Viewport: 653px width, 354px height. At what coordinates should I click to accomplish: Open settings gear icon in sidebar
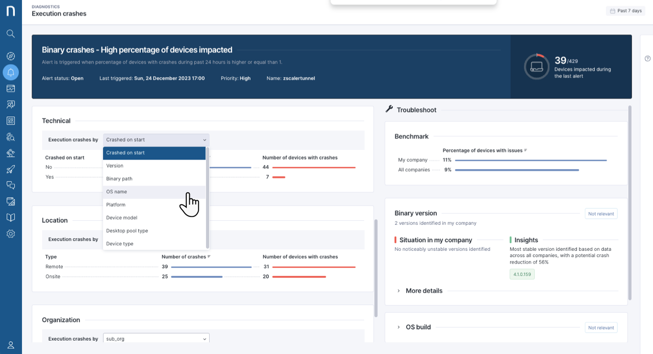coord(11,234)
